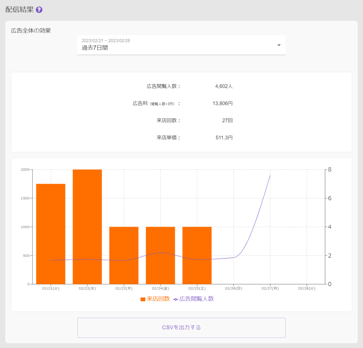Click the 来店単価： label
The width and height of the screenshot is (363, 348).
pyautogui.click(x=169, y=138)
